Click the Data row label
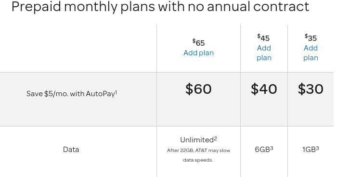Image resolution: width=337 pixels, height=177 pixels. click(71, 150)
